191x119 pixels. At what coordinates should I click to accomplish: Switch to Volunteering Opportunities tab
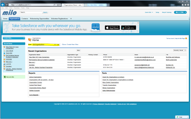(x=40, y=19)
